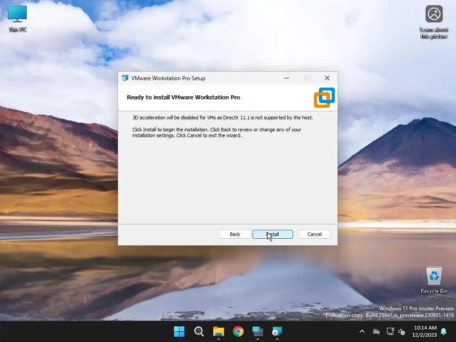The height and width of the screenshot is (342, 456).
Task: Click the 3D acceleration disabled notice text
Action: pos(223,118)
